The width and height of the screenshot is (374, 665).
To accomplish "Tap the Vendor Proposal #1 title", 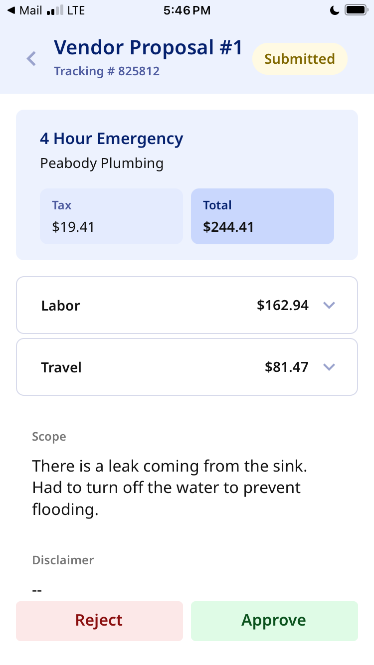I will [x=148, y=47].
